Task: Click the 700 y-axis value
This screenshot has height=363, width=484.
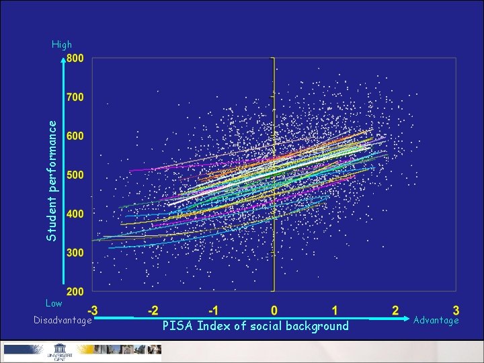Action: tap(75, 97)
